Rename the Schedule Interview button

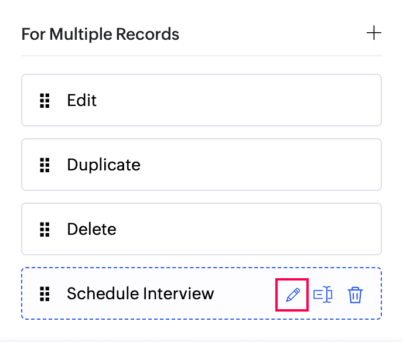[x=323, y=295]
